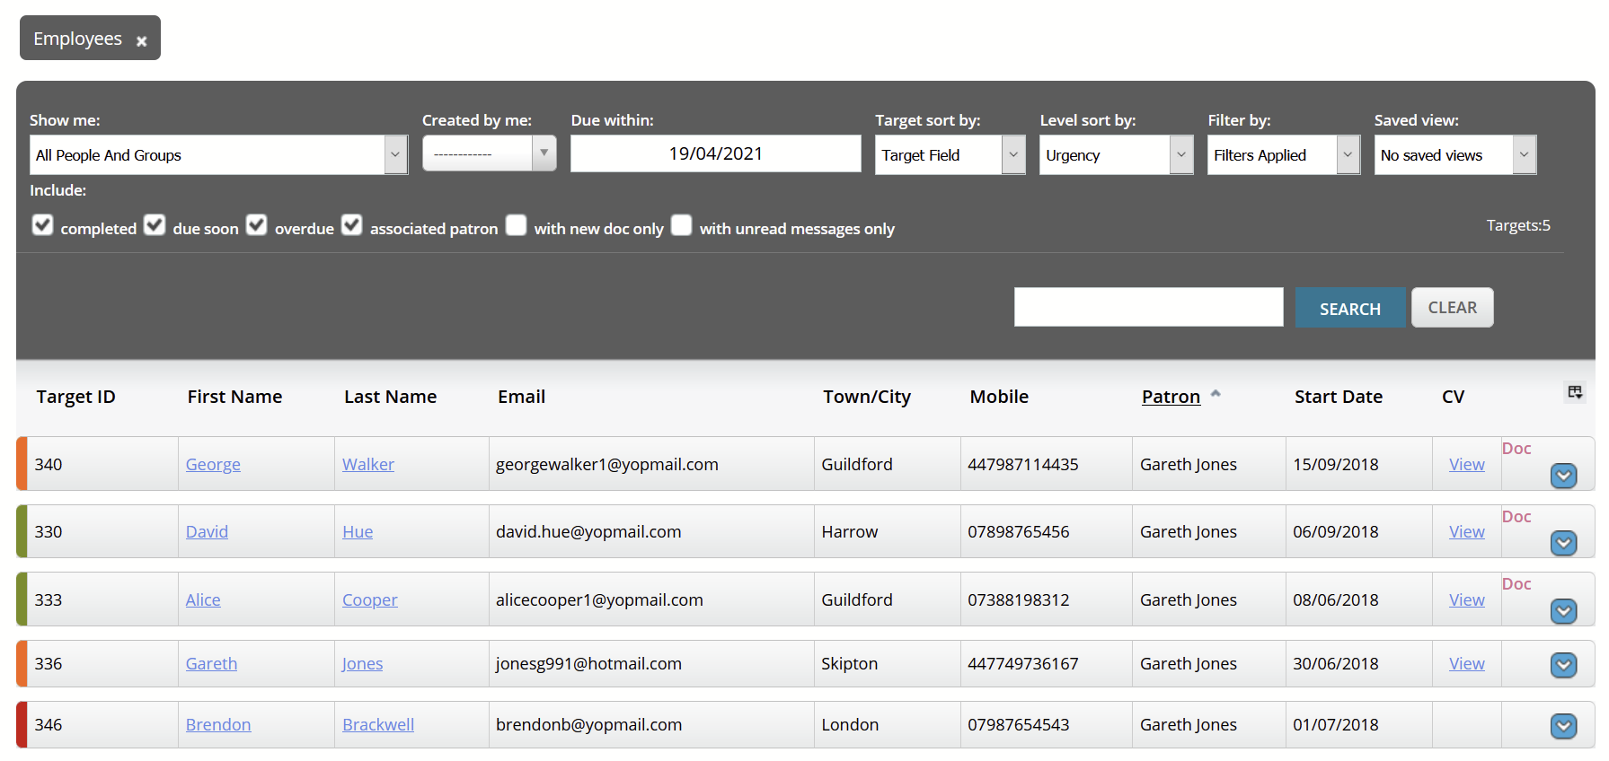Viewport: 1609px width, 761px height.
Task: Open George first name link
Action: tap(213, 464)
